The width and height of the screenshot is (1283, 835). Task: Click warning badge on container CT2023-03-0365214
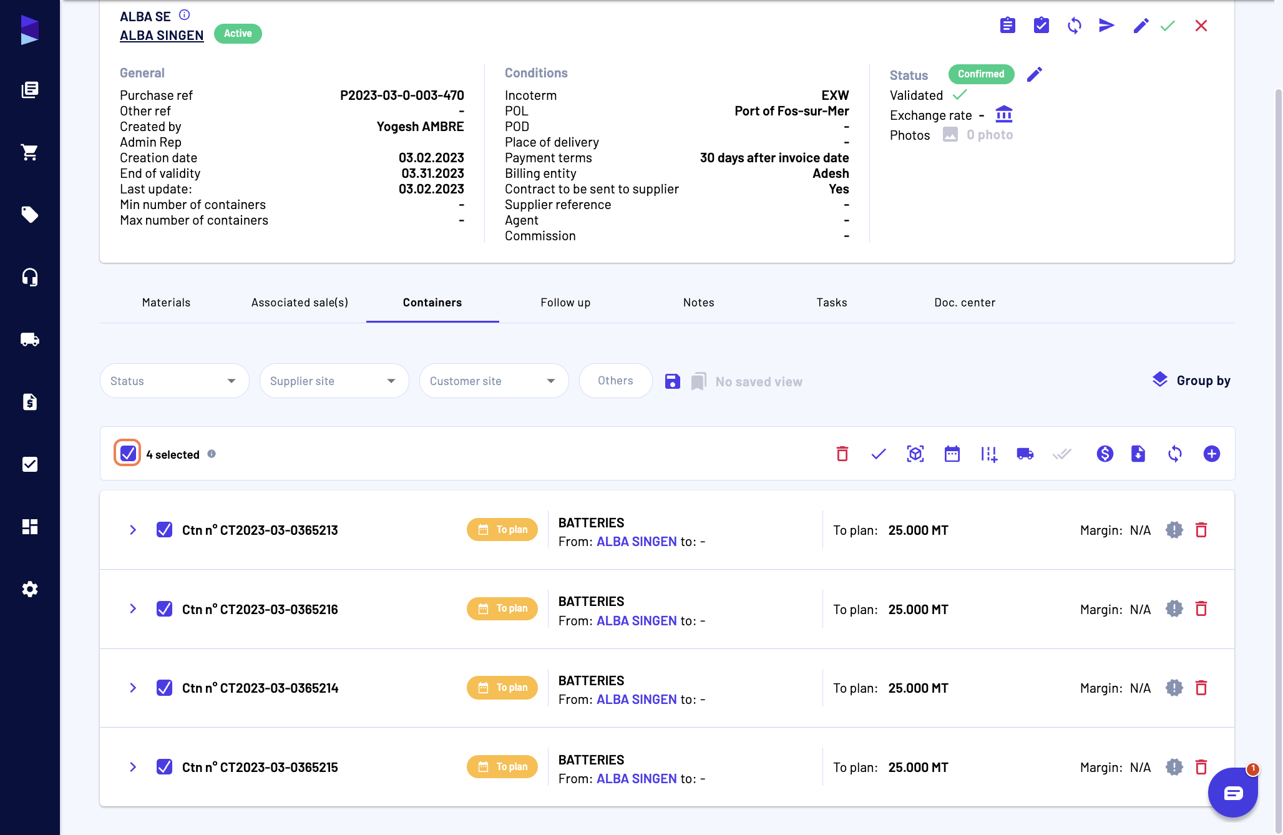pos(1174,688)
